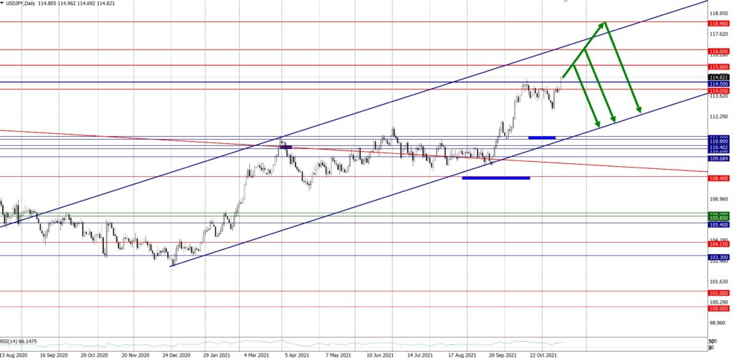Click the 115.600 resistance price label
733x358 pixels.
coord(719,66)
